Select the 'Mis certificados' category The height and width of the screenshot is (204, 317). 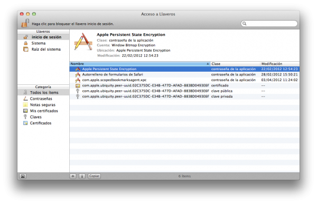[43, 111]
